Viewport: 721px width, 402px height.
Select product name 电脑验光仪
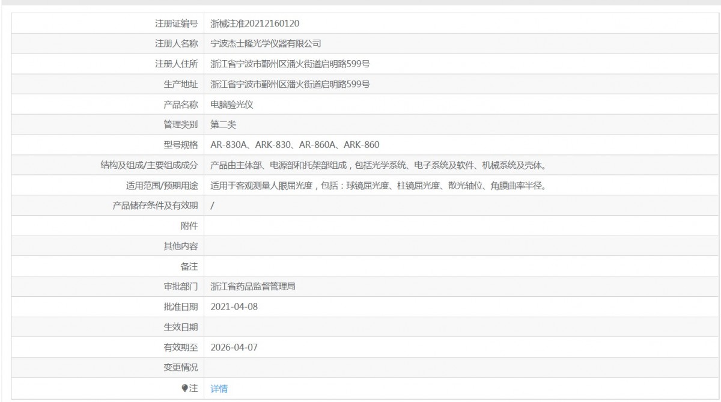tap(233, 105)
